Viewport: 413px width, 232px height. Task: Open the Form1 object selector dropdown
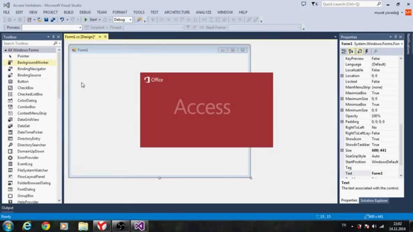pos(402,43)
